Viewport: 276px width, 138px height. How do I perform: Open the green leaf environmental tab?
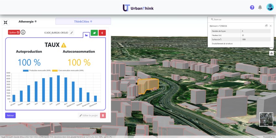tap(94, 33)
